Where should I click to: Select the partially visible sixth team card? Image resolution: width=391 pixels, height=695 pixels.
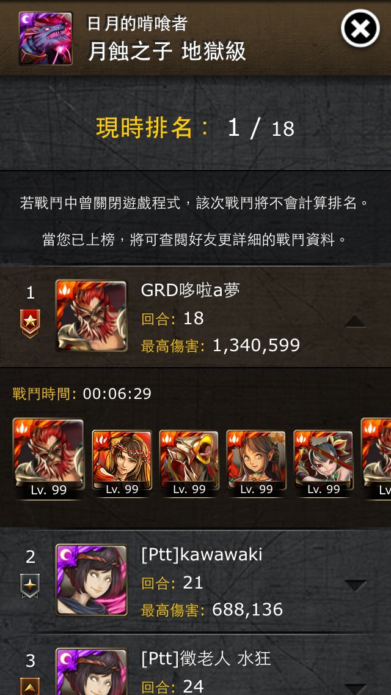coord(376,458)
